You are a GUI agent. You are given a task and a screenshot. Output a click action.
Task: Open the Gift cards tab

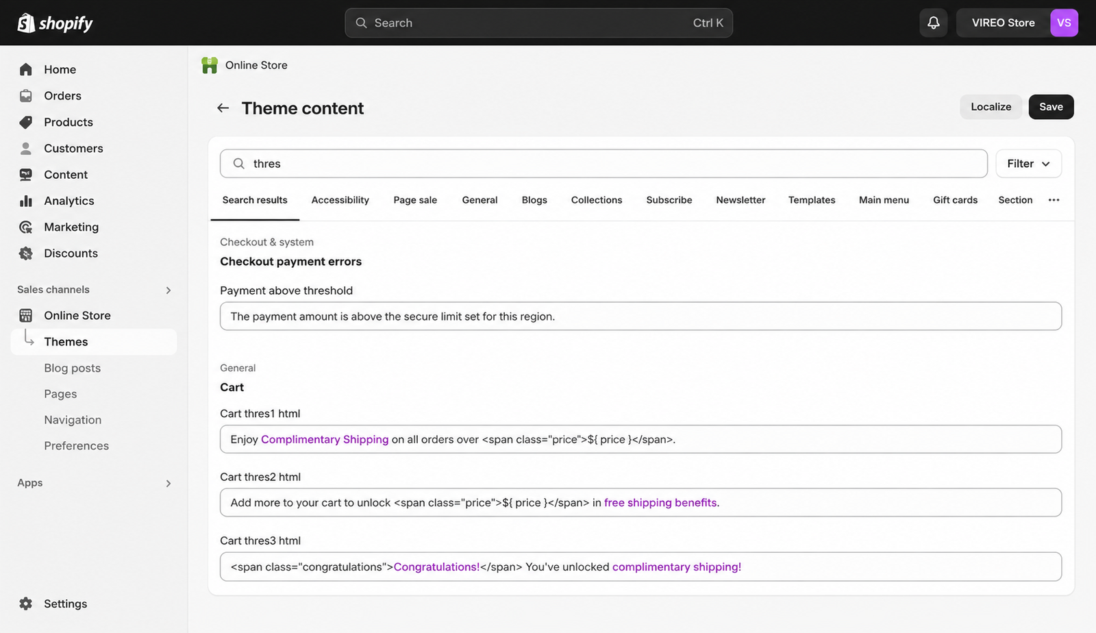tap(955, 200)
